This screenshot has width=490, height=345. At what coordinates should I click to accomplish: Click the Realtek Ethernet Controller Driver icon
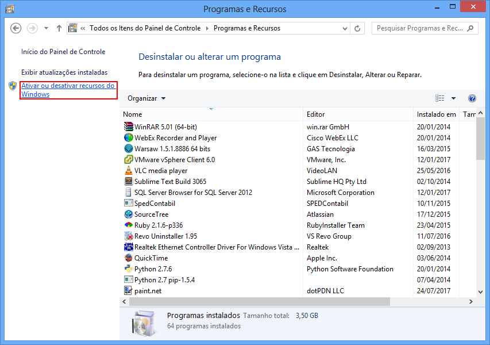click(x=129, y=247)
